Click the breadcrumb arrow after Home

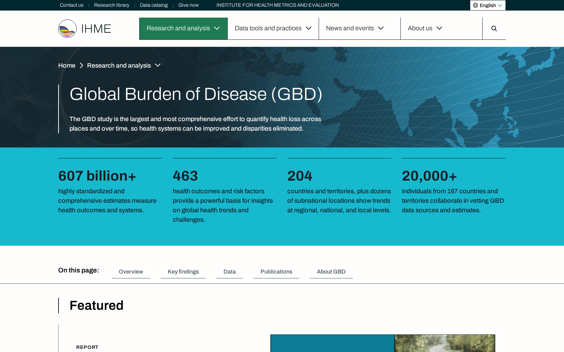tap(81, 65)
